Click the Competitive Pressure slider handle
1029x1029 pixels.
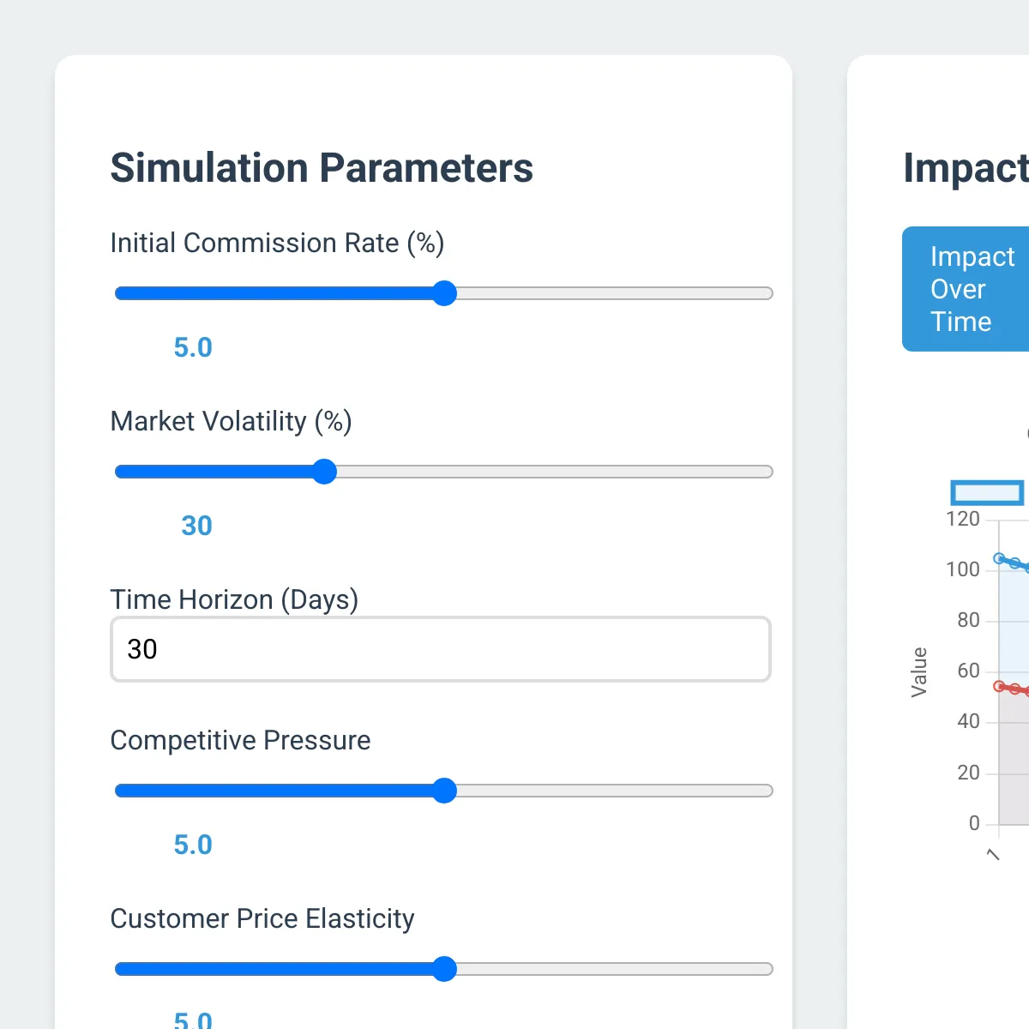click(444, 791)
